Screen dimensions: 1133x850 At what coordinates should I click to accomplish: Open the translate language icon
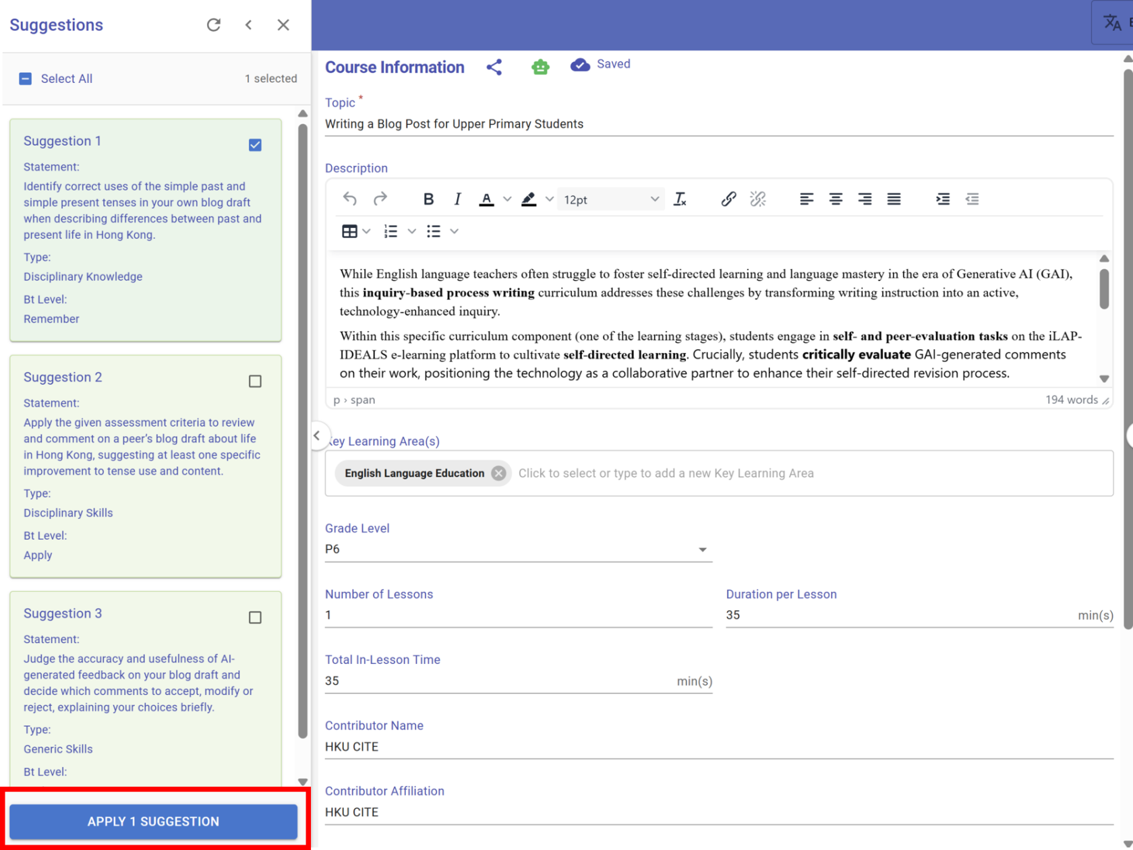click(x=1113, y=23)
